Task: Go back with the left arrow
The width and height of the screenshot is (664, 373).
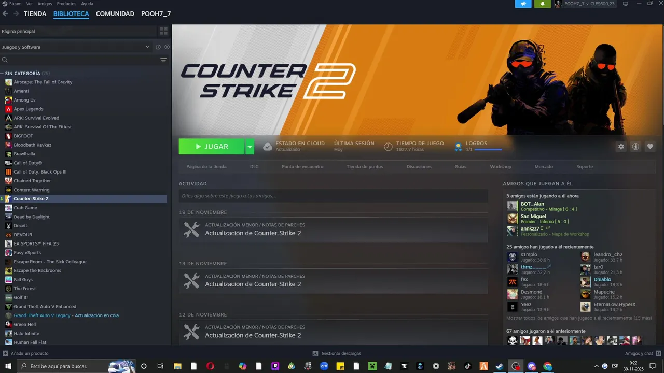Action: (5, 14)
